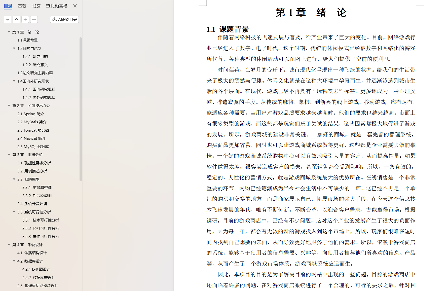Collapse the 第3章 需求分析 node arrow
Screen dimensions: 448x291
(9, 155)
